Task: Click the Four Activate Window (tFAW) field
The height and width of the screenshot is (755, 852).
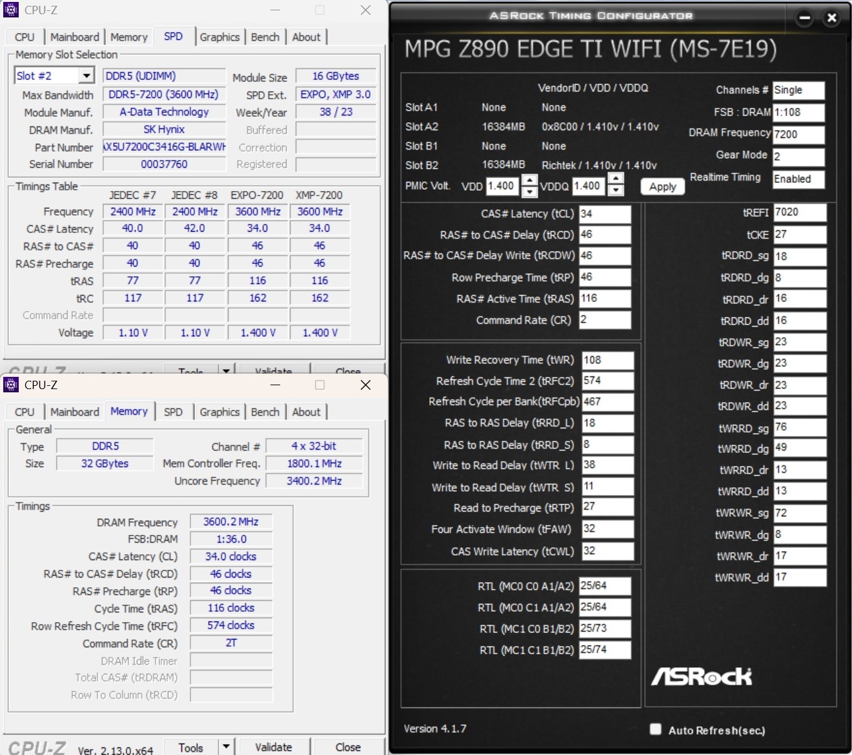Action: [x=607, y=529]
